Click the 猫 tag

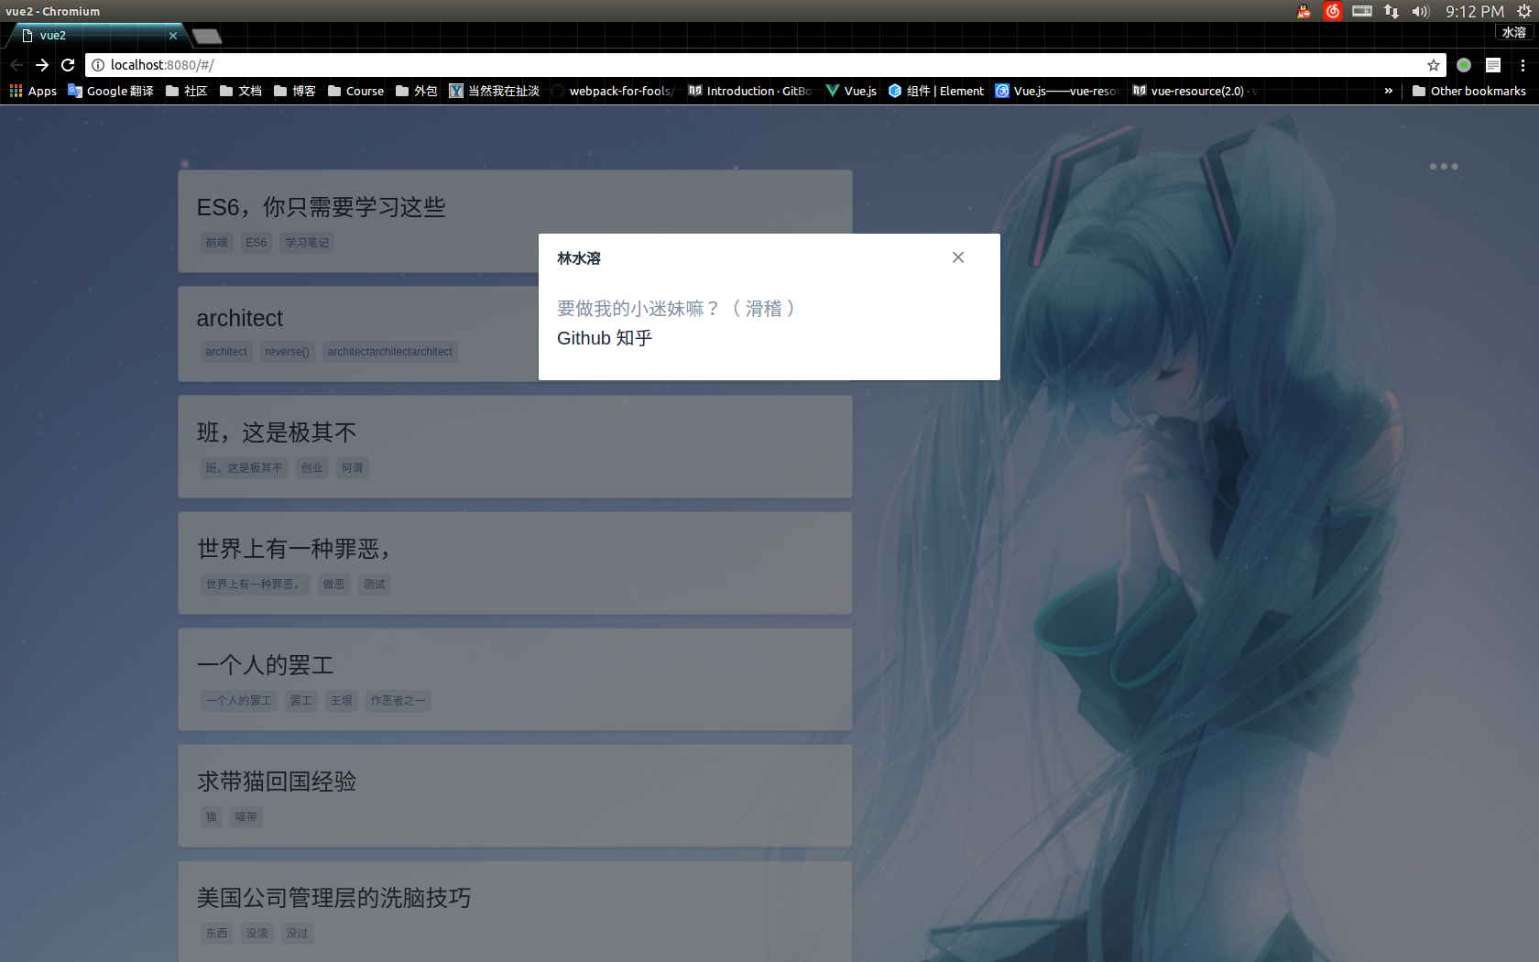tap(212, 817)
